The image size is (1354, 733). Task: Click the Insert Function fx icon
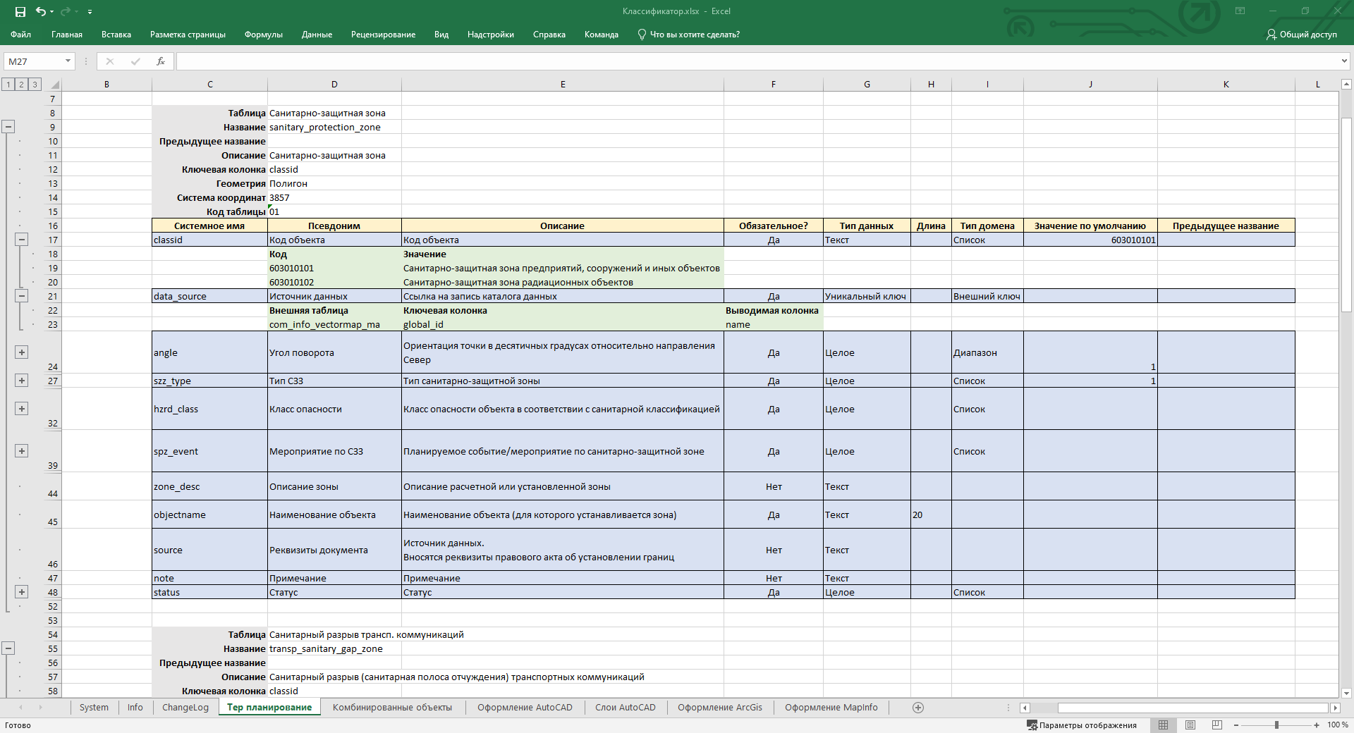coord(161,61)
